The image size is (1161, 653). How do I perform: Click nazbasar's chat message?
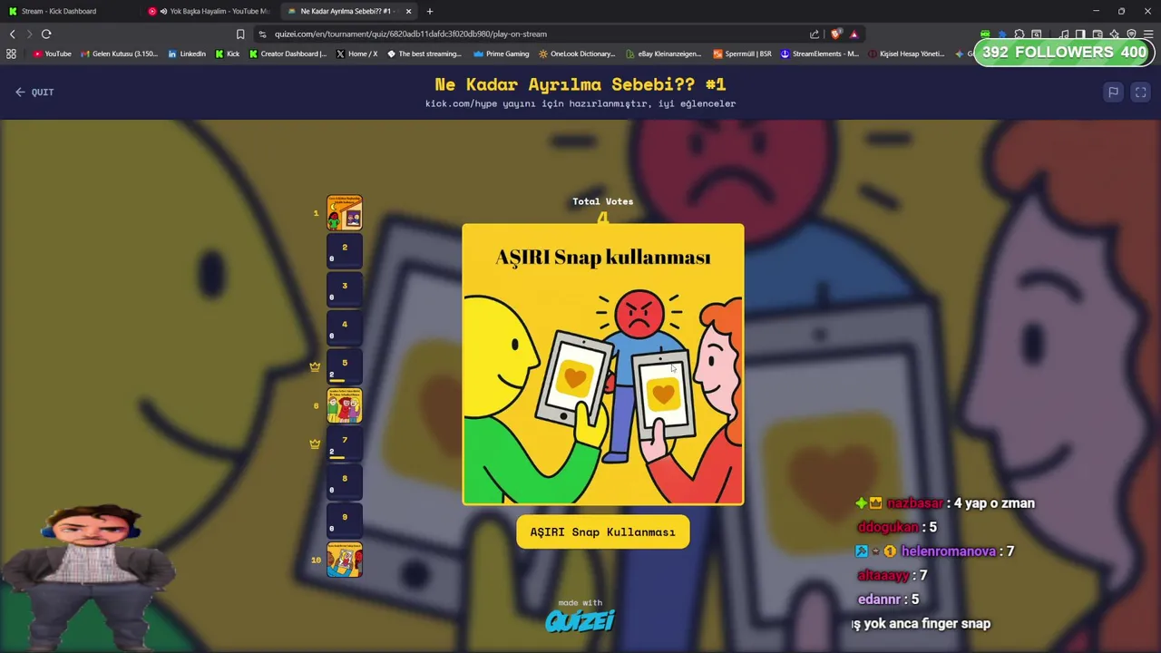tap(944, 503)
